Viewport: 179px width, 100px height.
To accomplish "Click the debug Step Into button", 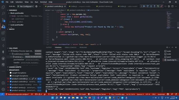I will [151, 6].
